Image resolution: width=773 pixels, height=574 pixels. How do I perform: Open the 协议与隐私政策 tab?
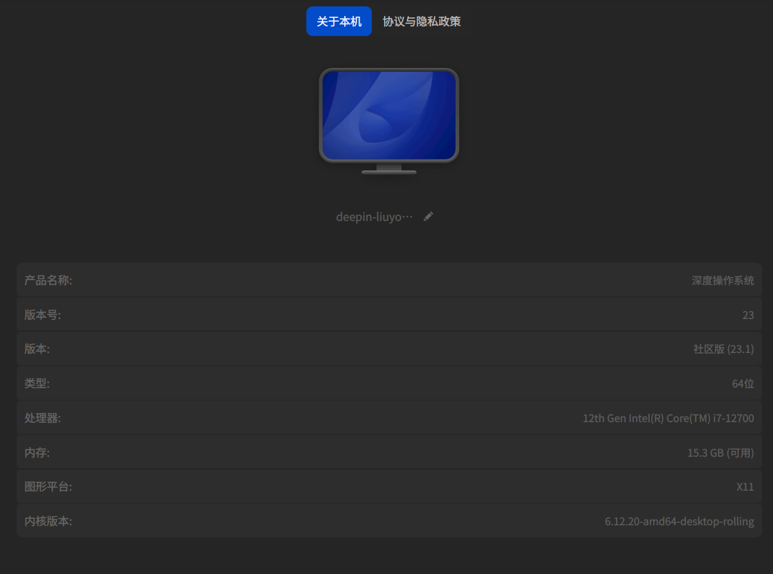tap(422, 21)
